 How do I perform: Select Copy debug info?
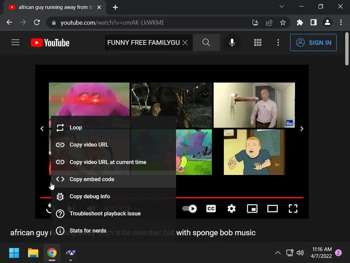(x=113, y=196)
